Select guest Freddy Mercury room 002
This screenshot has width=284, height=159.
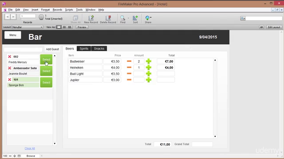pos(46,60)
